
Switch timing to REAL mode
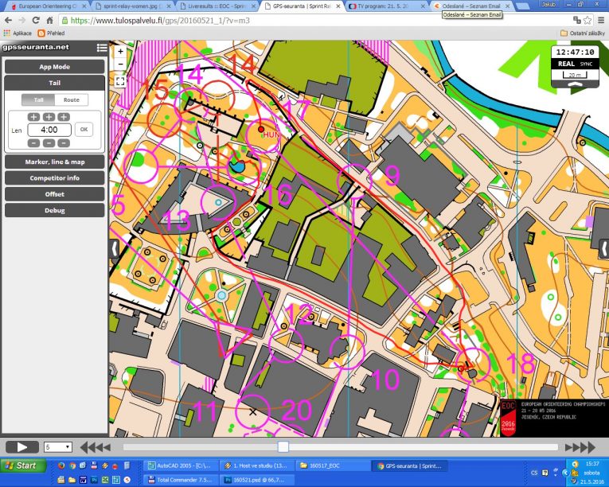[566, 64]
